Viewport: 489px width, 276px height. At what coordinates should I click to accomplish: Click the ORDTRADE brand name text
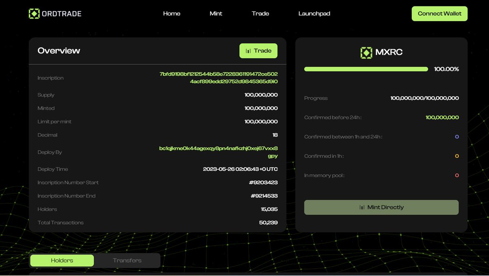[x=62, y=13]
